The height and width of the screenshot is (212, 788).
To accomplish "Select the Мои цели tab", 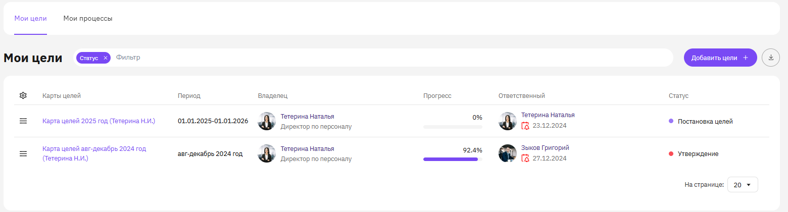I will coord(30,19).
